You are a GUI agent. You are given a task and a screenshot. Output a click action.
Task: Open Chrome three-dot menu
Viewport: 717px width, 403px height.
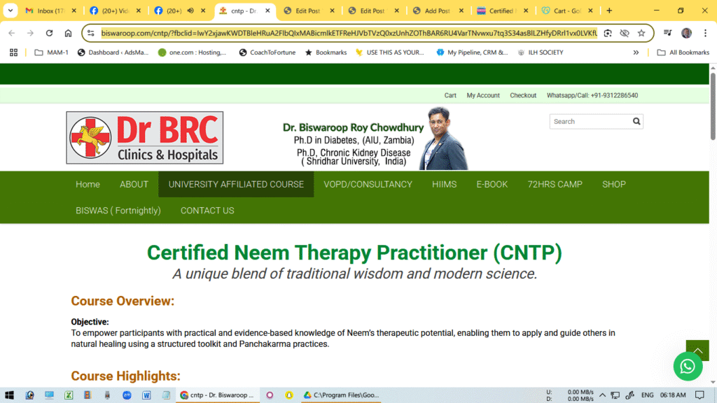click(x=706, y=33)
